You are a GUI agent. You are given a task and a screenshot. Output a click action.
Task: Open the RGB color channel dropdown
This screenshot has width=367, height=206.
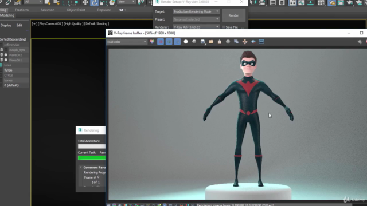[x=127, y=42]
